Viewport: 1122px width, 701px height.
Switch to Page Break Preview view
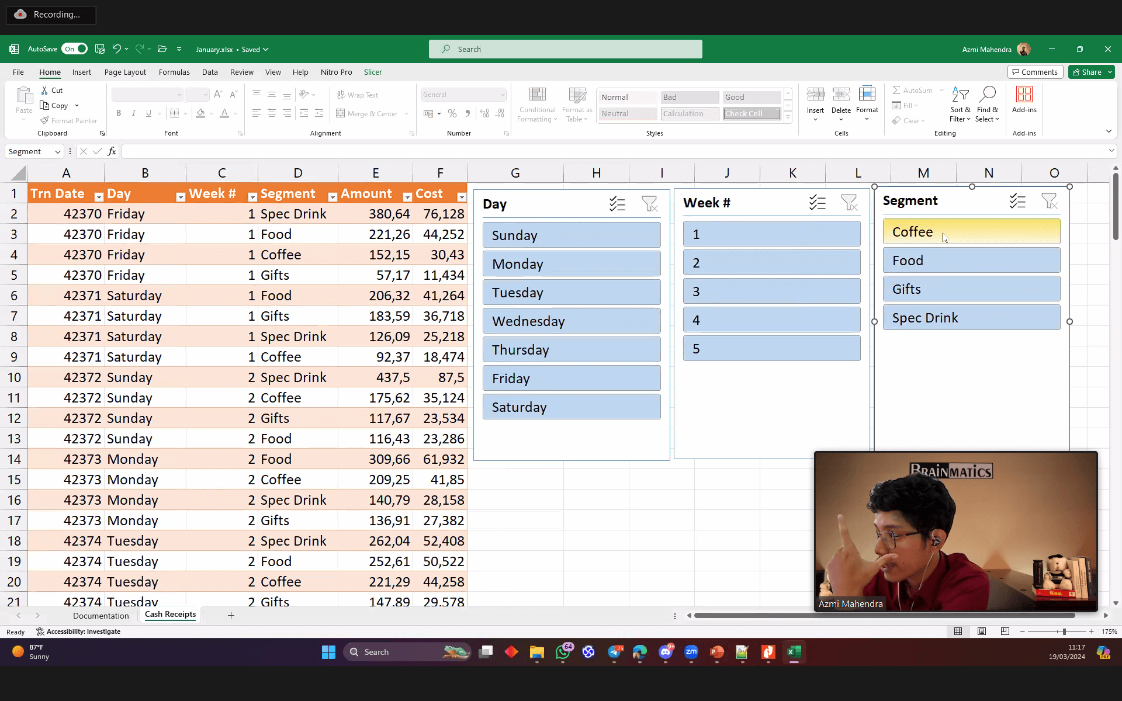[1005, 631]
